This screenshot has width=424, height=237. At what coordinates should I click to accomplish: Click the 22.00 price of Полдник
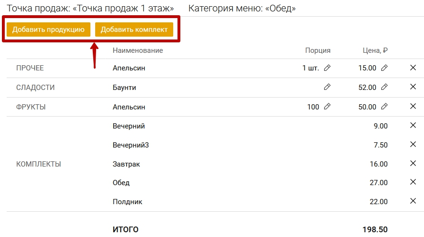[379, 202]
